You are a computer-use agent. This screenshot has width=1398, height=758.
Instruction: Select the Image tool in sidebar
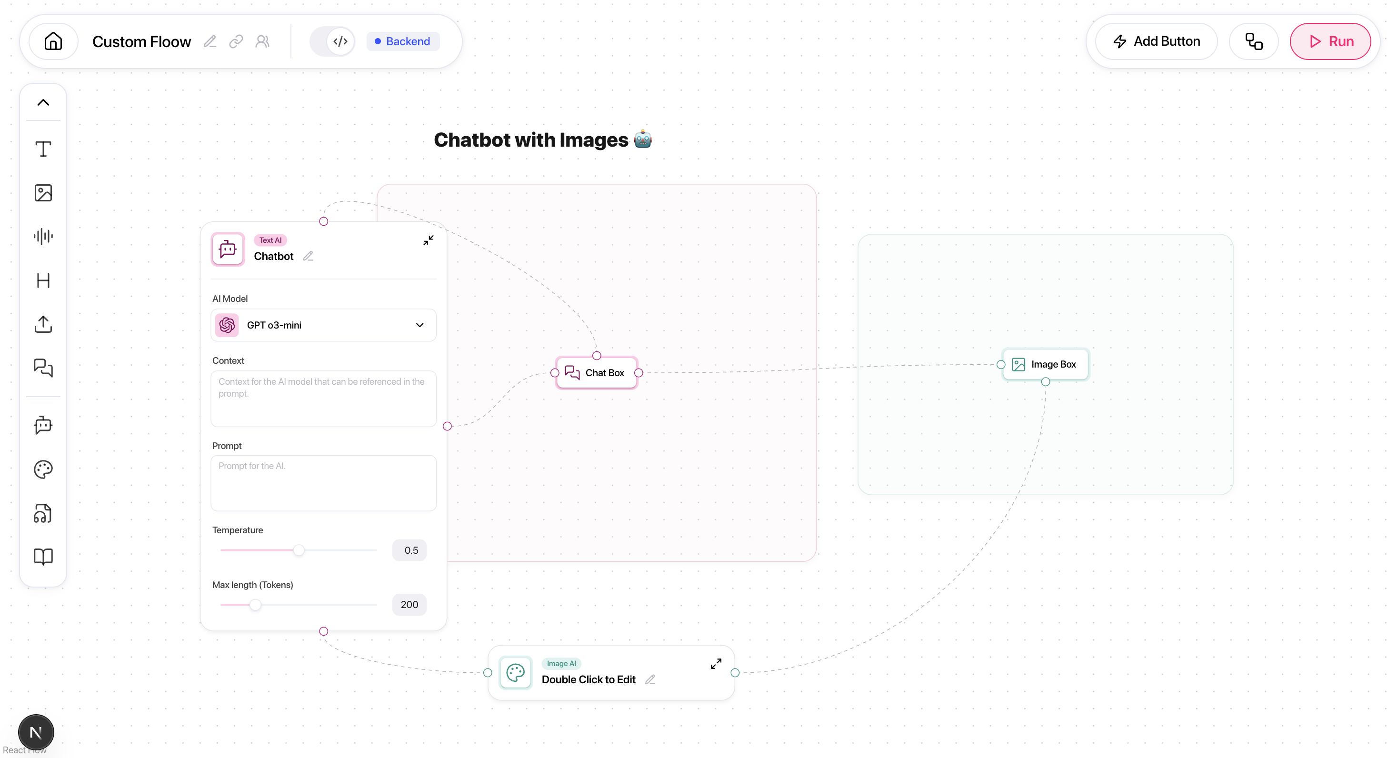pos(43,193)
